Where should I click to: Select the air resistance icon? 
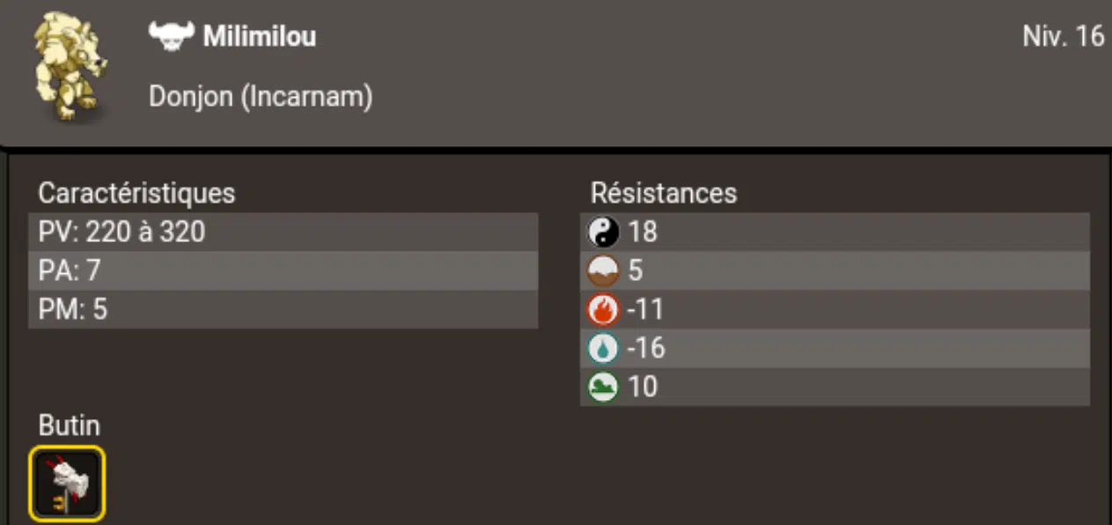tap(603, 387)
